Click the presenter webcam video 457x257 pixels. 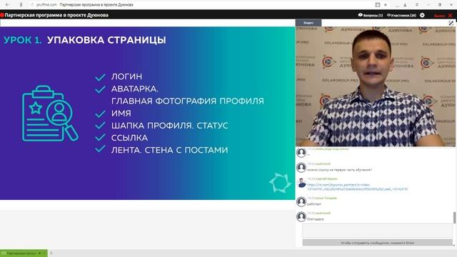click(376, 86)
